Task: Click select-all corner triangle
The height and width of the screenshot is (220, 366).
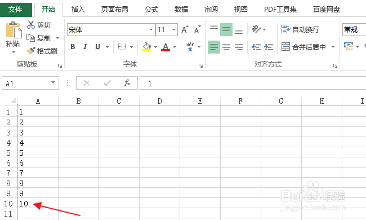Action: pos(13,101)
